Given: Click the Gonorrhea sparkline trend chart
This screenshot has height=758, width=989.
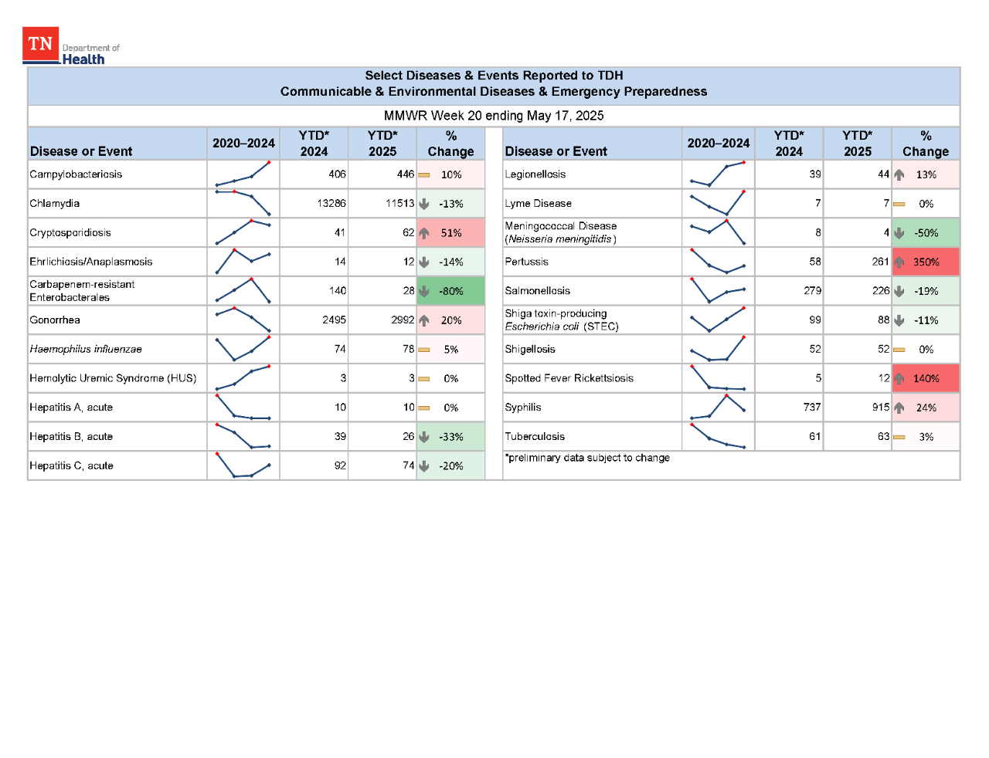Looking at the screenshot, I should (243, 320).
